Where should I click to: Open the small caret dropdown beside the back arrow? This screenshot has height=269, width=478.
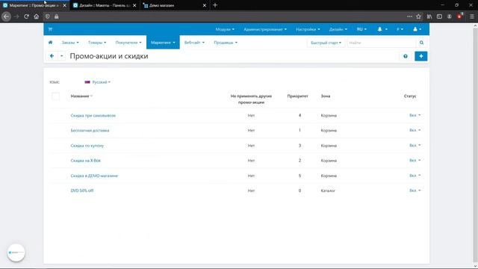click(61, 56)
